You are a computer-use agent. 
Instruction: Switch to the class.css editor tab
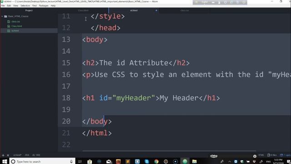(x=185, y=10)
